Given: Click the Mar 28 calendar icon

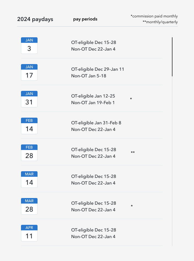Looking at the screenshot, I should (29, 206).
